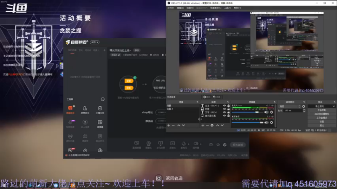Adjust the microphone volume slider in mixer
Image resolution: width=337 pixels, height=189 pixels.
(248, 112)
